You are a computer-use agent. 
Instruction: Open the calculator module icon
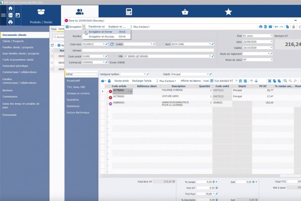[129, 11]
